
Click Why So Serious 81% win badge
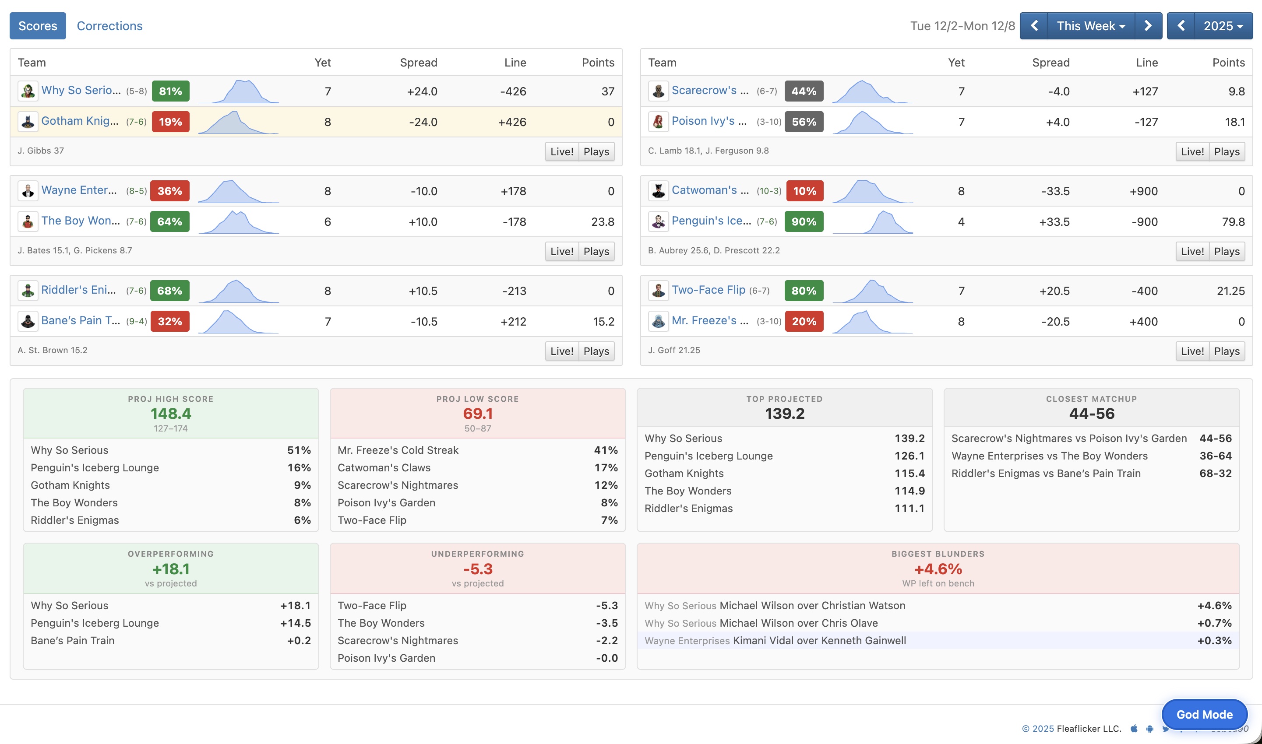[170, 91]
